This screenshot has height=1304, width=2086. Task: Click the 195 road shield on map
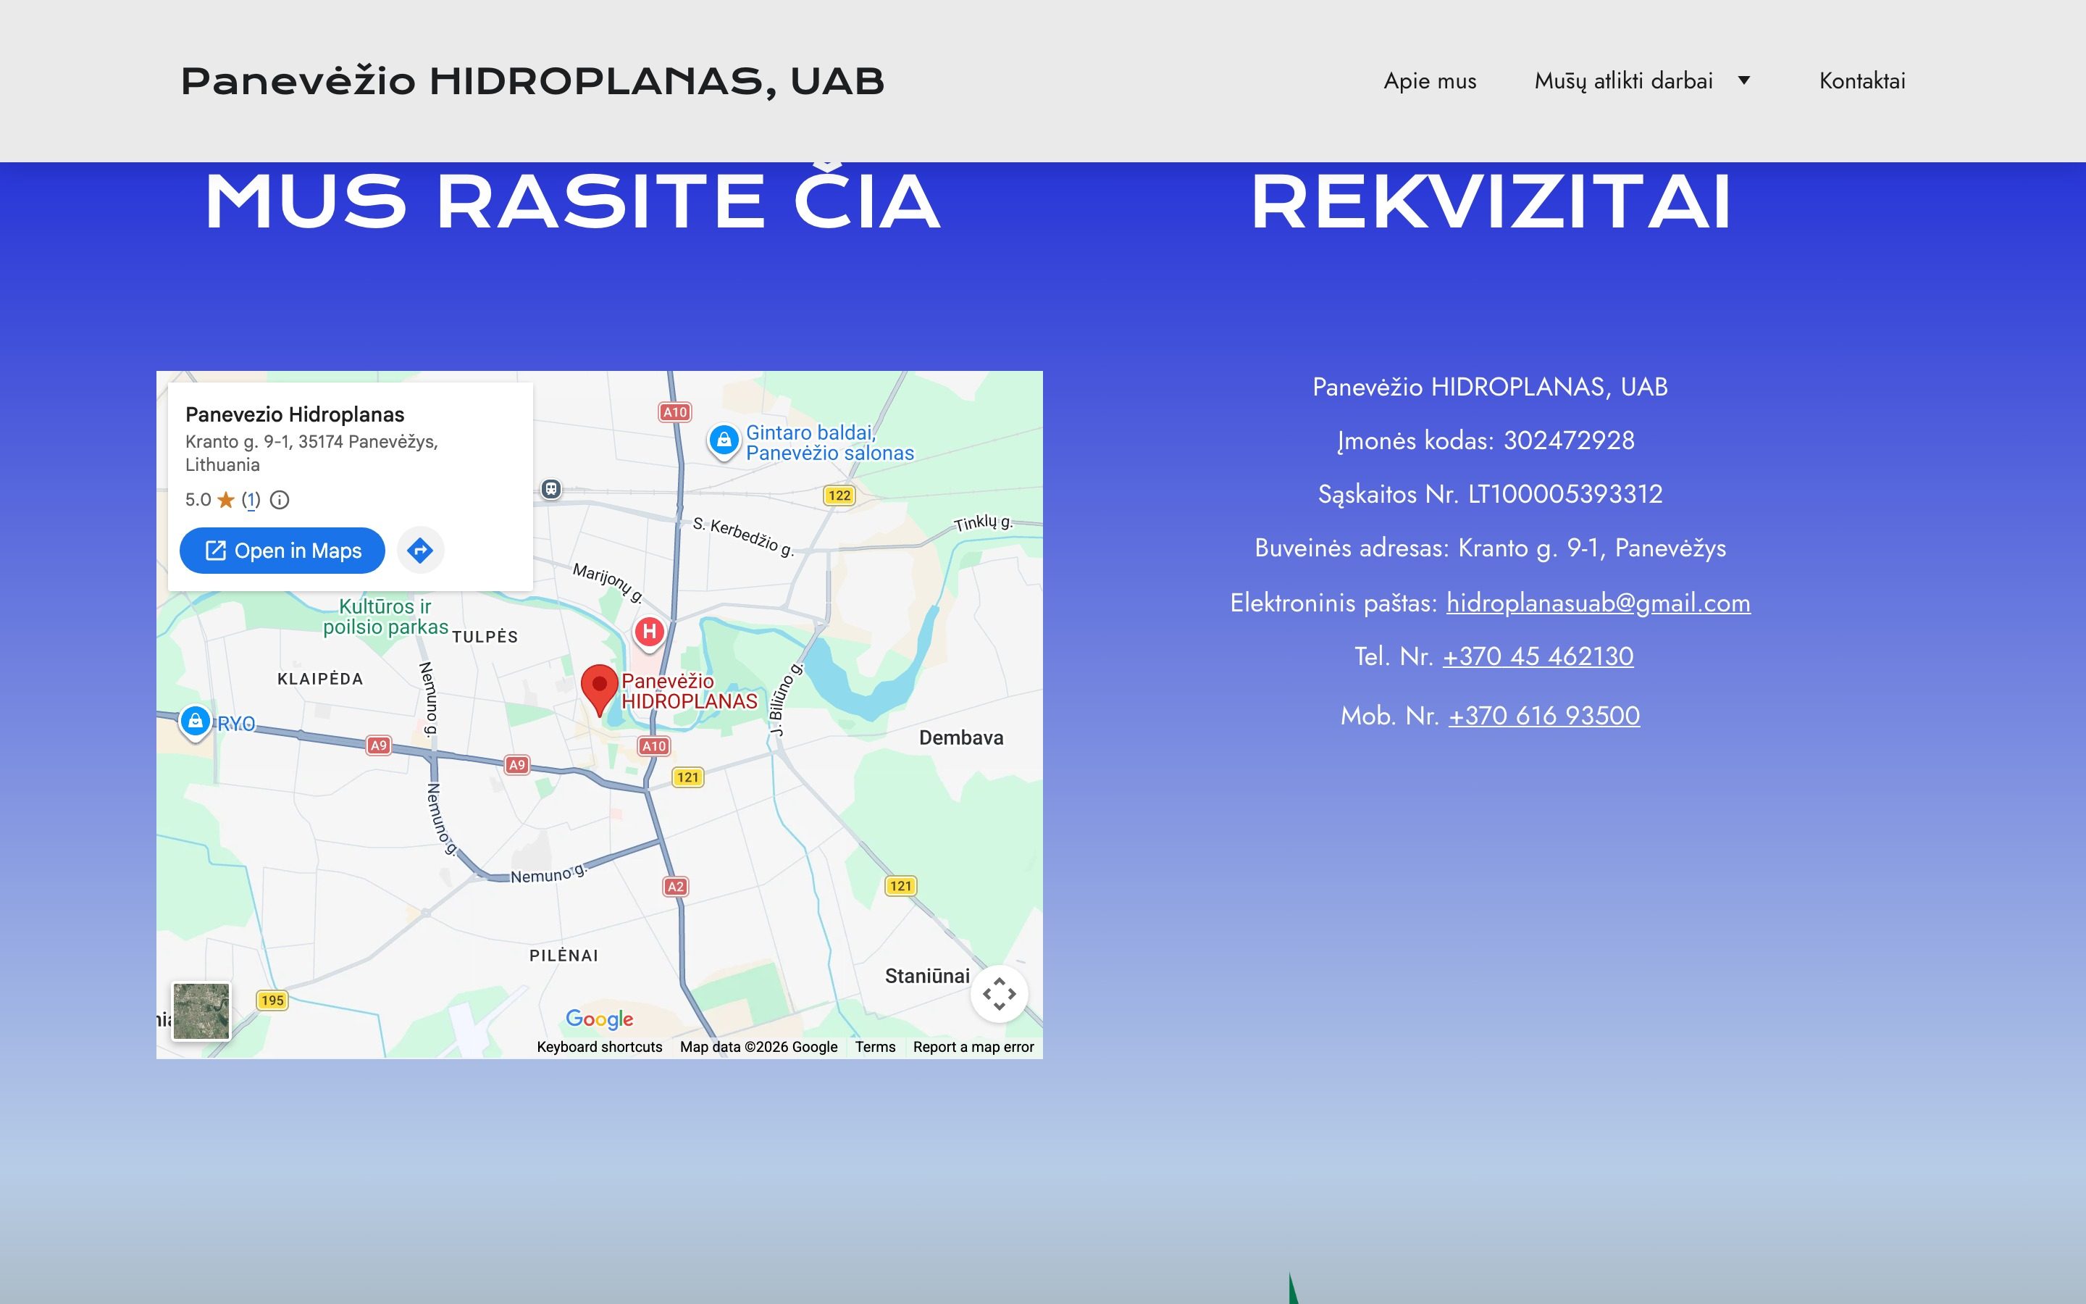click(272, 1000)
